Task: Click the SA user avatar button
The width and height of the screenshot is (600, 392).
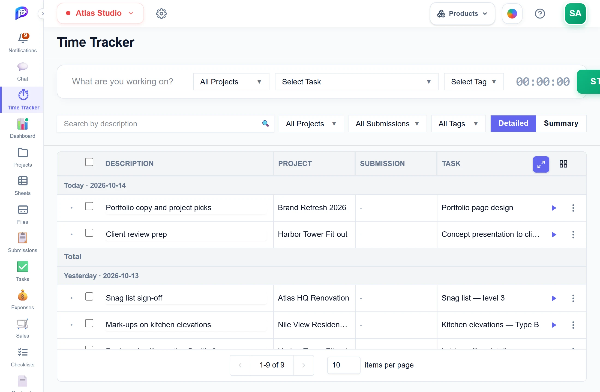Action: pos(575,14)
